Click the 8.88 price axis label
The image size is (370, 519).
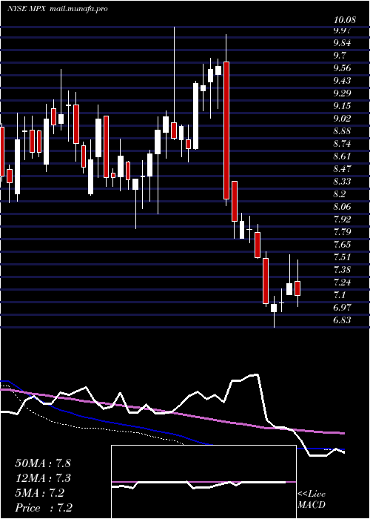click(342, 131)
